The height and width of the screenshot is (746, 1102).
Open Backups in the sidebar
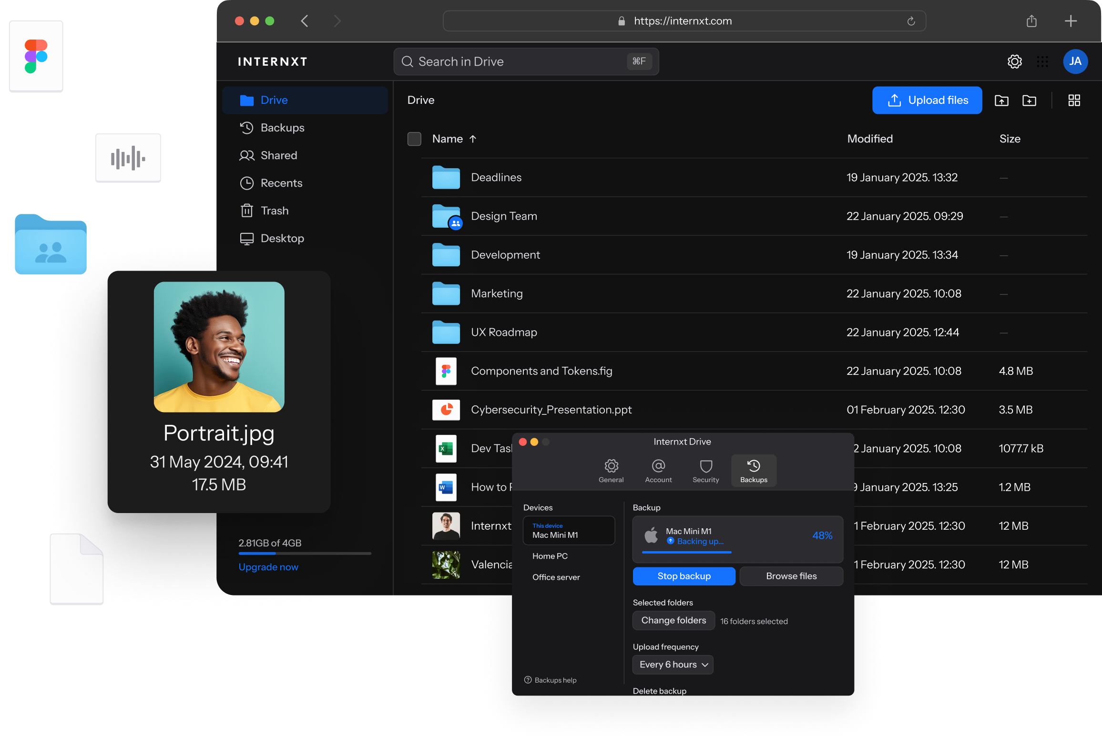pos(305,128)
